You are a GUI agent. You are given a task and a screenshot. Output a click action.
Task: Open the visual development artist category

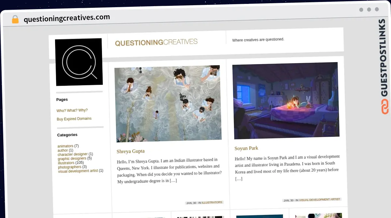coord(78,171)
